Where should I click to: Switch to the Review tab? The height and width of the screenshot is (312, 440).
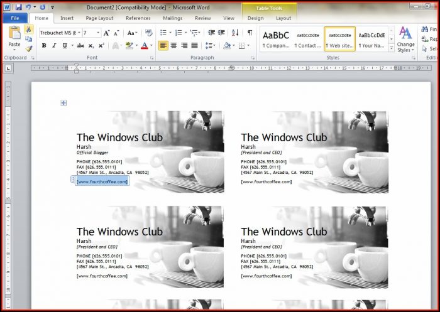click(x=203, y=18)
